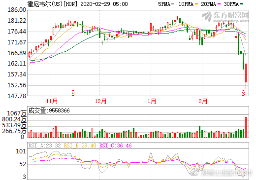The height and width of the screenshot is (180, 256).
Task: Click the tall green volume bar in early February
Action: tap(200, 132)
